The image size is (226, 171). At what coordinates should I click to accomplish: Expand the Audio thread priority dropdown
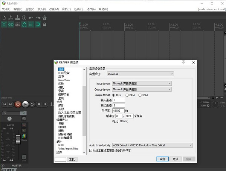point(152,145)
